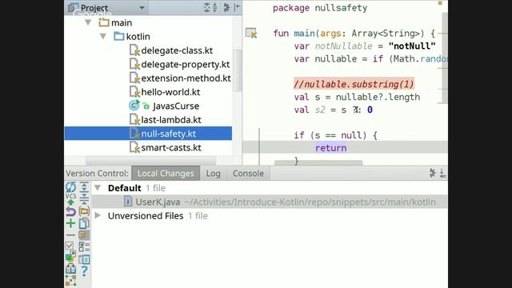Screen dimensions: 512x288
Task: Set active changelist checkmark icon
Action: coord(70,246)
